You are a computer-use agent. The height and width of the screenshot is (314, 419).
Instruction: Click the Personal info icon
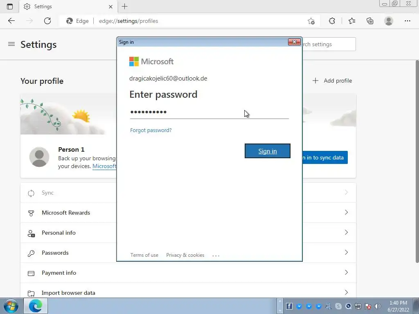pyautogui.click(x=31, y=233)
